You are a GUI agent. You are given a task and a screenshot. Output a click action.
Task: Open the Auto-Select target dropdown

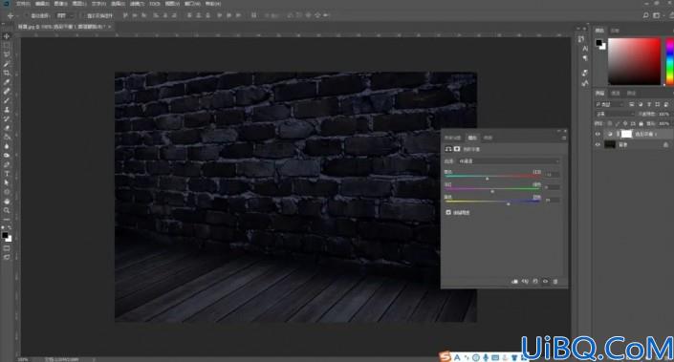(65, 15)
